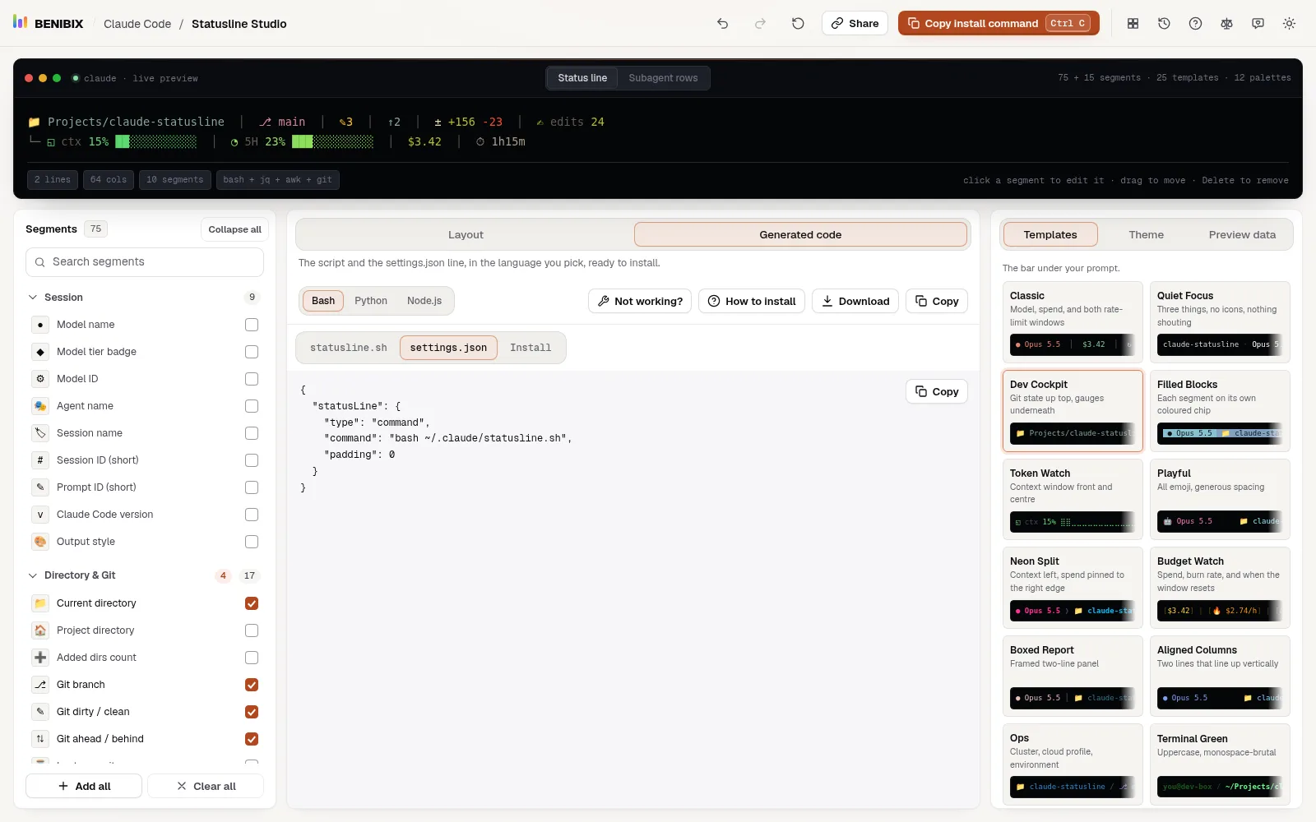Click the reset circular arrow icon
The image size is (1316, 822).
click(798, 24)
